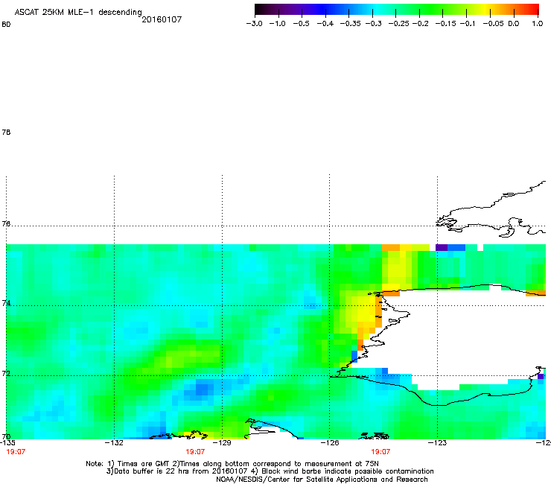Click the '-1.0' color scale label
The image size is (551, 484).
[x=277, y=24]
